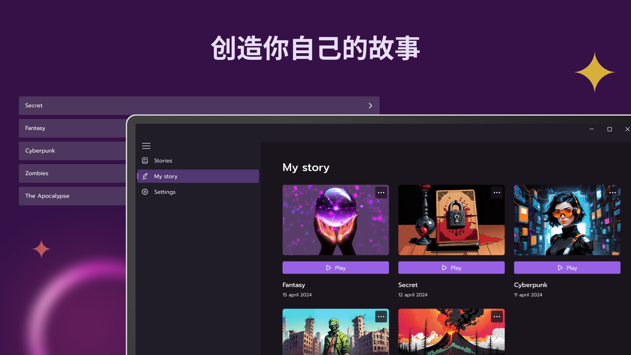Select the Cyberpunk genre list item

point(72,151)
